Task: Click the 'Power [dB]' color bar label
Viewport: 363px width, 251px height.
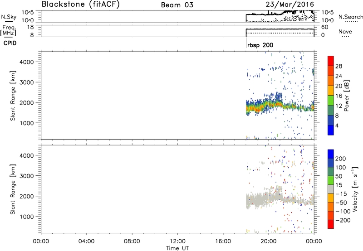Action: pyautogui.click(x=346, y=96)
